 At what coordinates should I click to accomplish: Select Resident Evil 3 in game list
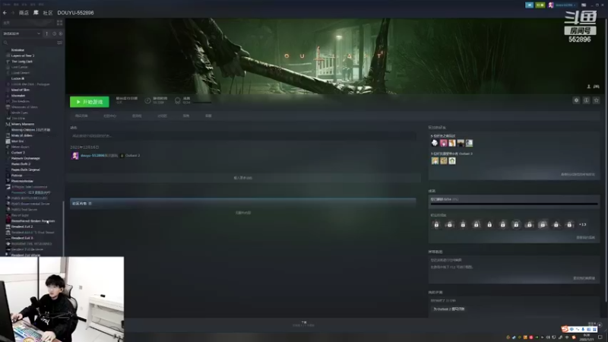point(22,238)
